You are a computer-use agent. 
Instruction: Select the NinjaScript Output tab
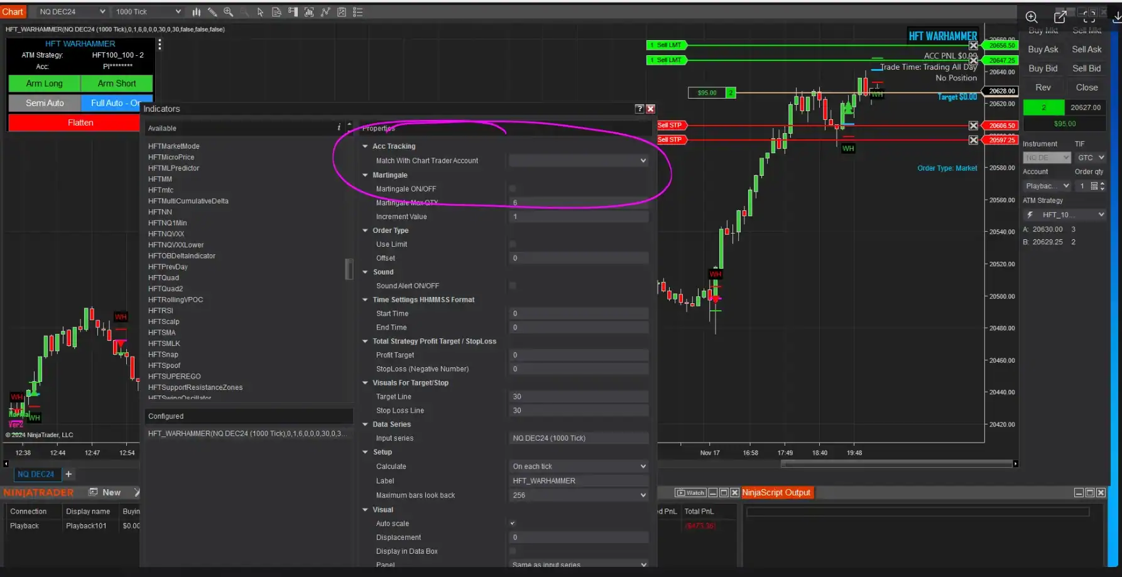pyautogui.click(x=776, y=493)
